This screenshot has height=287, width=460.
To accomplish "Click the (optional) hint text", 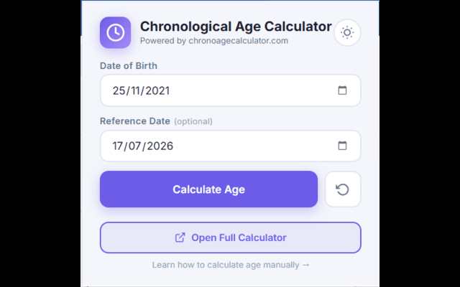I will pyautogui.click(x=193, y=121).
